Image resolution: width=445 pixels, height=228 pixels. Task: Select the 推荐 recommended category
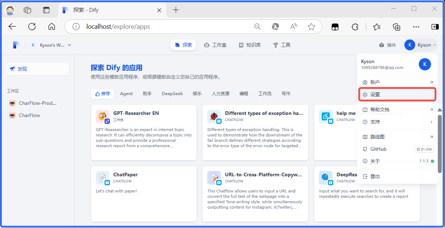(102, 94)
